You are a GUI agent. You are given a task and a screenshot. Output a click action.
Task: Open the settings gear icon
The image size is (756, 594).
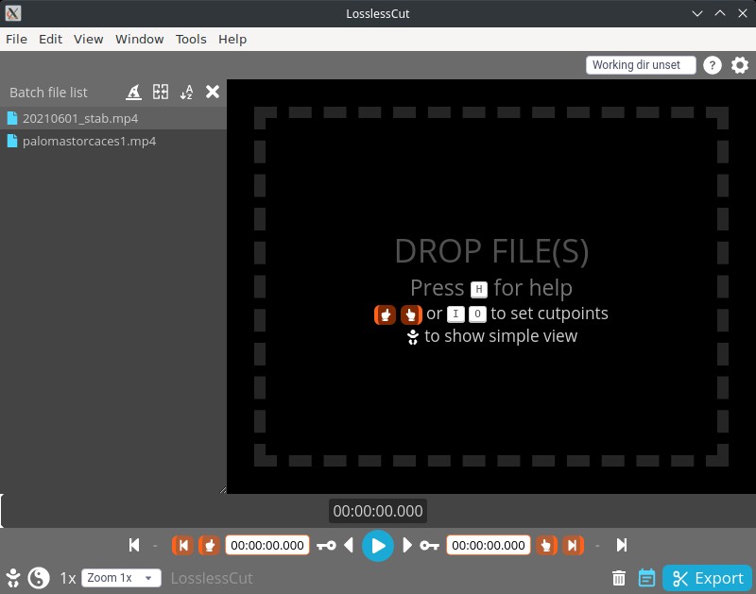pyautogui.click(x=740, y=65)
